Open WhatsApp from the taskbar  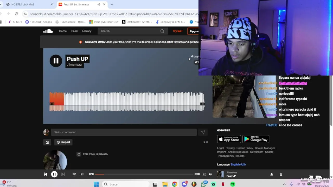204,184
